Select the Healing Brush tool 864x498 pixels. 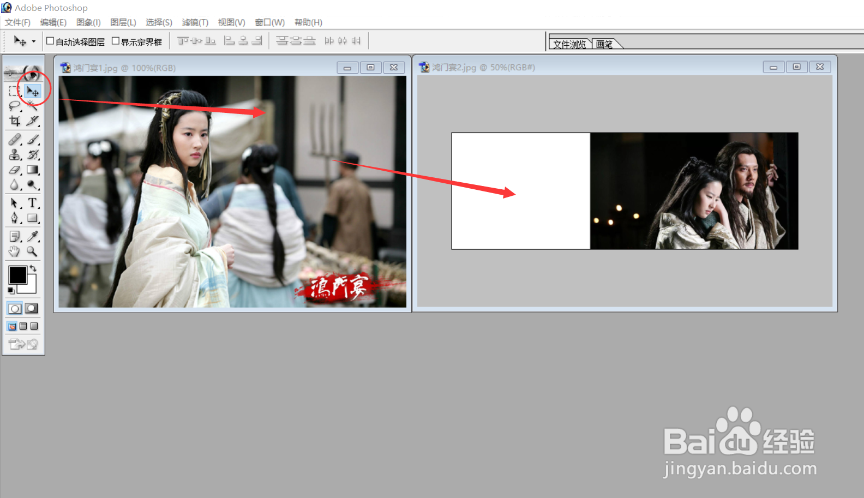click(x=15, y=140)
